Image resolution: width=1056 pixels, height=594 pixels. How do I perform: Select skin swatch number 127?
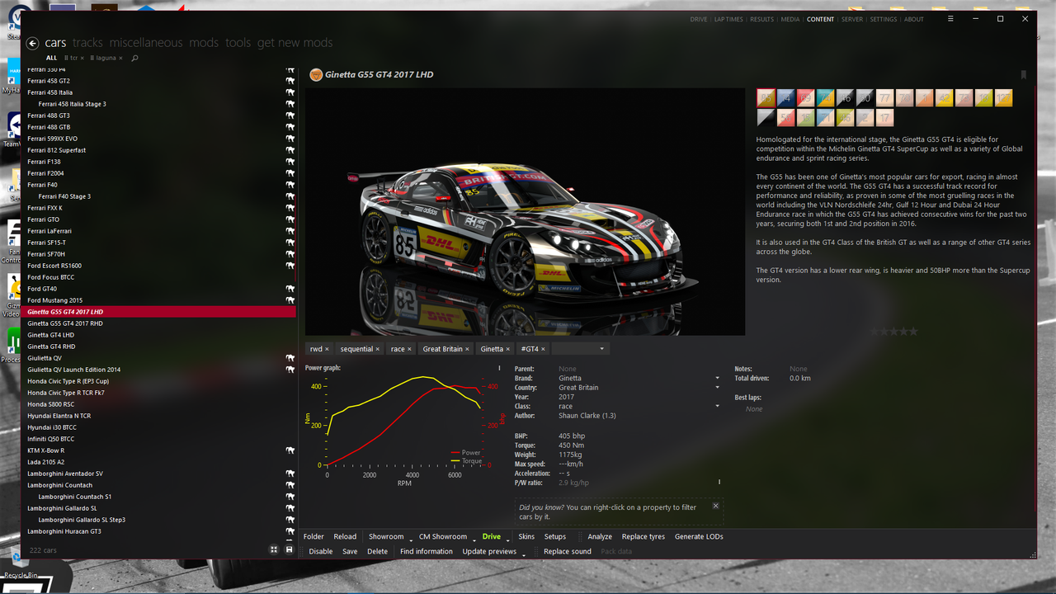pos(1003,98)
